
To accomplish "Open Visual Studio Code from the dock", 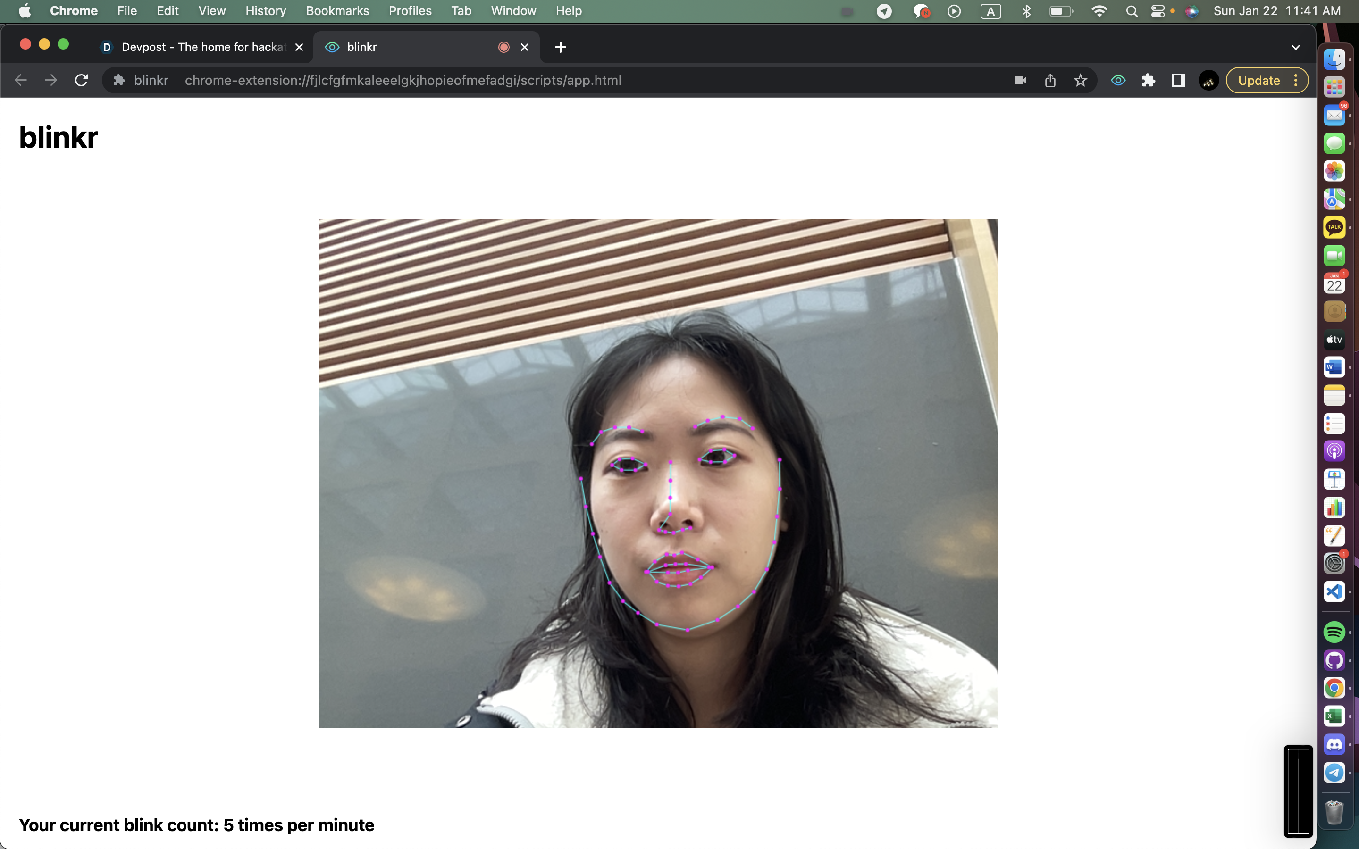I will (x=1334, y=591).
